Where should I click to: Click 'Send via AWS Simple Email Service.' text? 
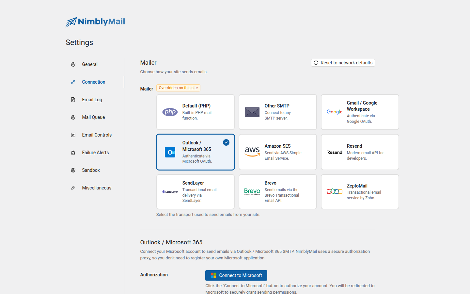click(283, 155)
